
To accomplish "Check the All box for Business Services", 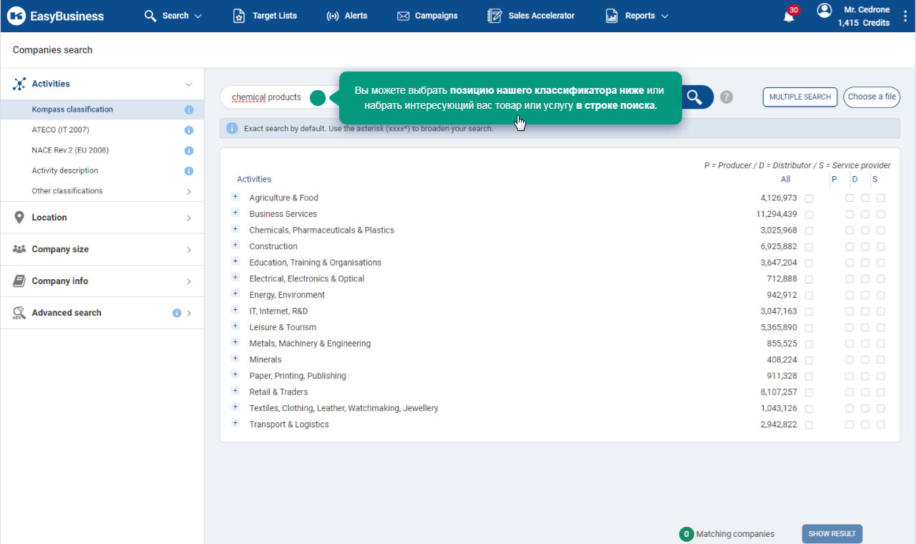I will point(809,214).
